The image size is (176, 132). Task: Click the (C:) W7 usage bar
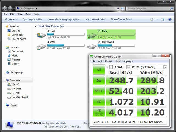click(x=66, y=34)
